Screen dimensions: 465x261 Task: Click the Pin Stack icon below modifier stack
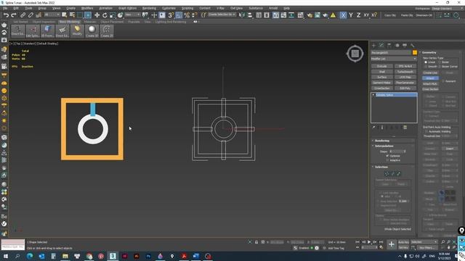click(x=374, y=128)
